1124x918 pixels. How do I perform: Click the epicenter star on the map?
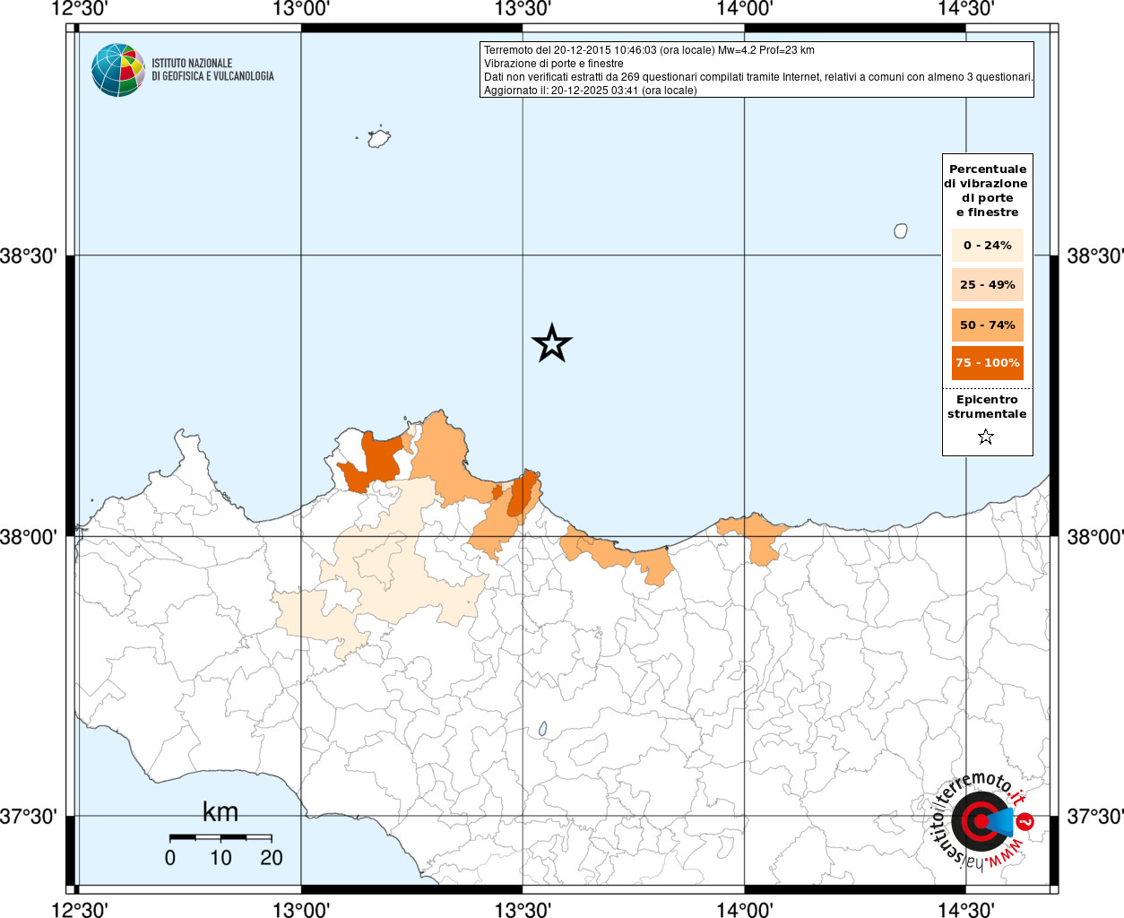coord(552,343)
